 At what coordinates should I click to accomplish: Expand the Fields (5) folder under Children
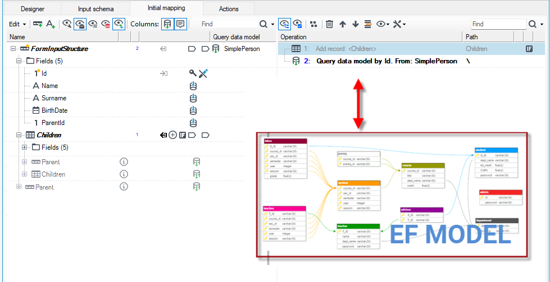[25, 147]
